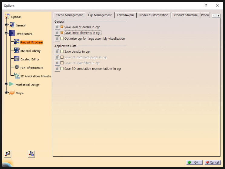This screenshot has width=225, height=169.
Task: Enable Save 3D annotation representations in cgr
Action: 62,69
